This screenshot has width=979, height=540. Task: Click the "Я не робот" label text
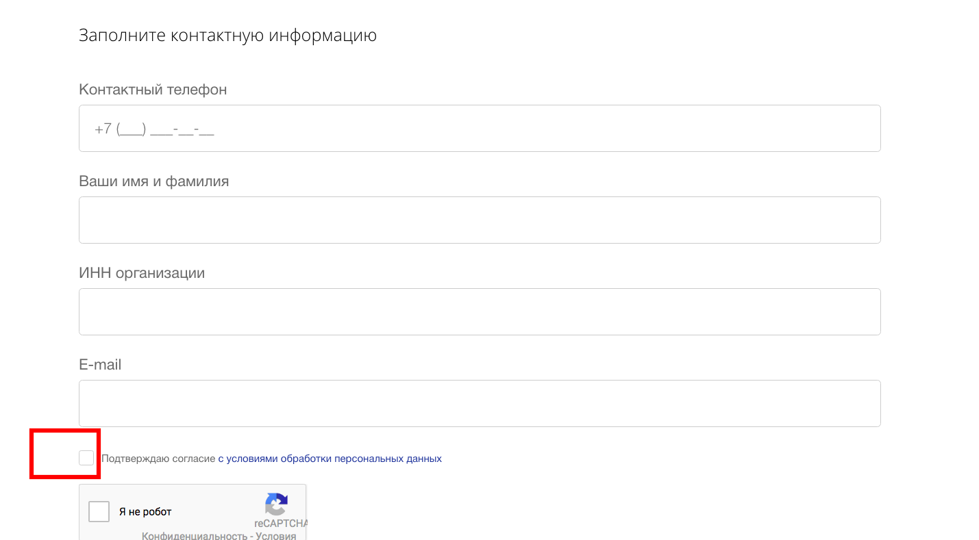click(x=145, y=512)
